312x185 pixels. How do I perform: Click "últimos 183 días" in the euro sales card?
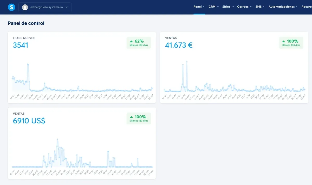(291, 45)
